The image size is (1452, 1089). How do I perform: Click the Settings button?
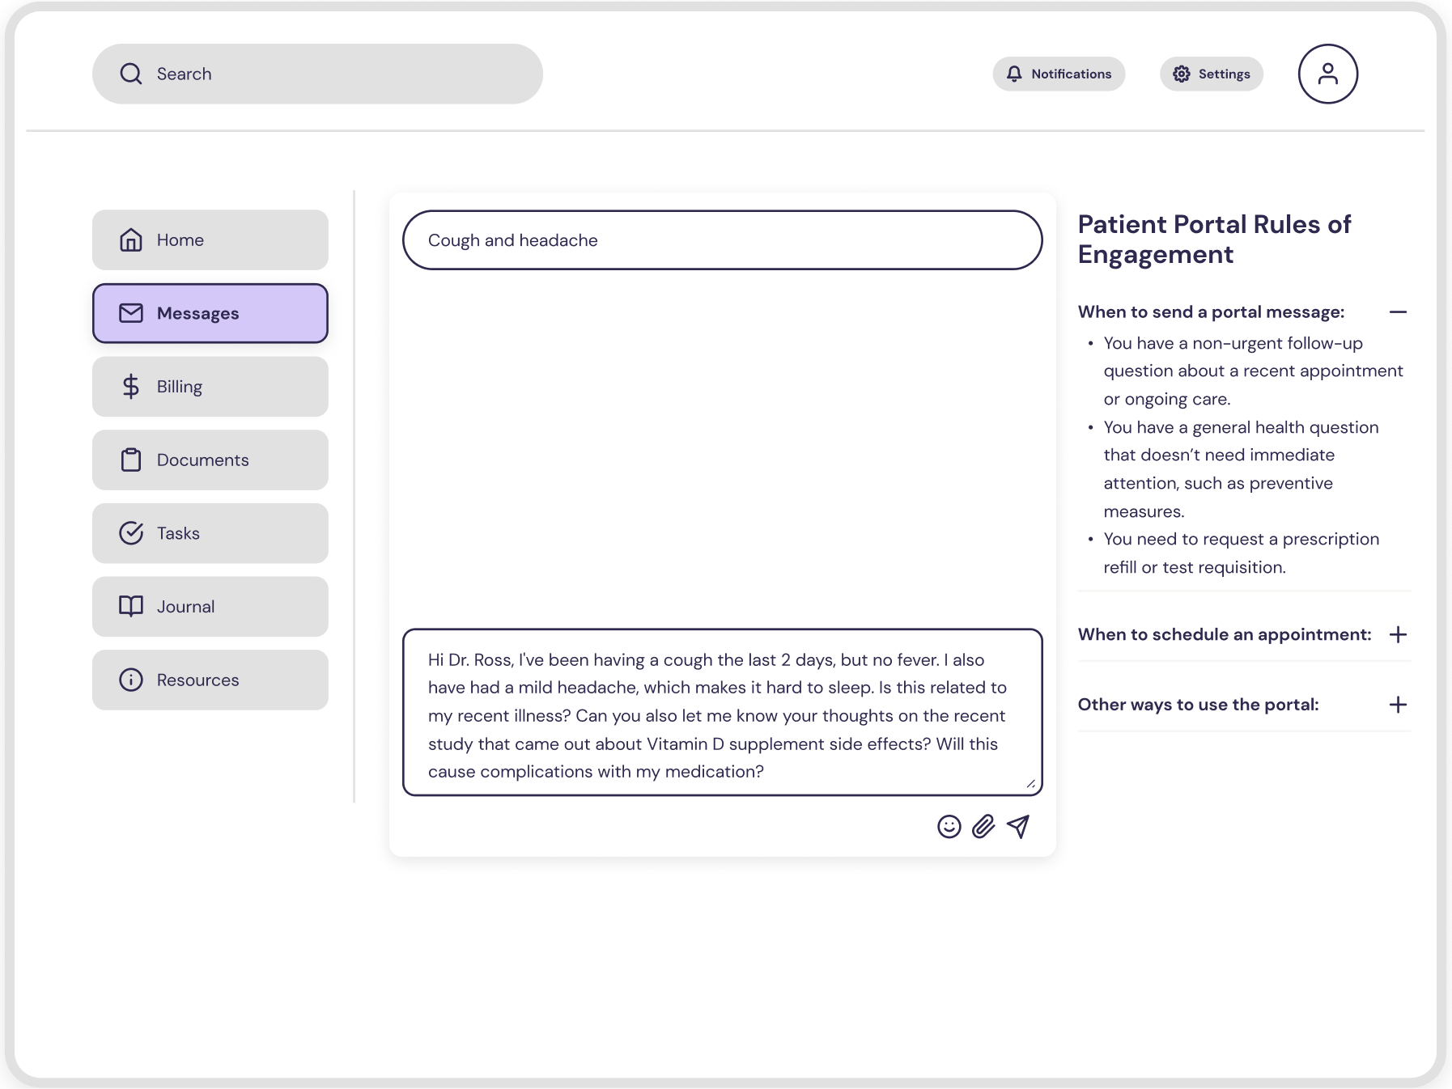pyautogui.click(x=1211, y=74)
